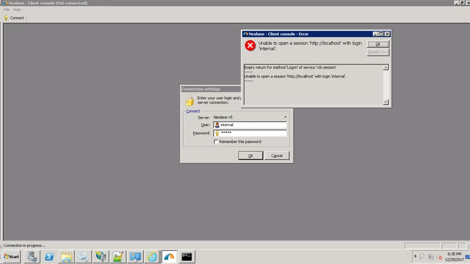Close the Error dialog with title bar X
Image resolution: width=470 pixels, height=264 pixels.
coord(387,34)
